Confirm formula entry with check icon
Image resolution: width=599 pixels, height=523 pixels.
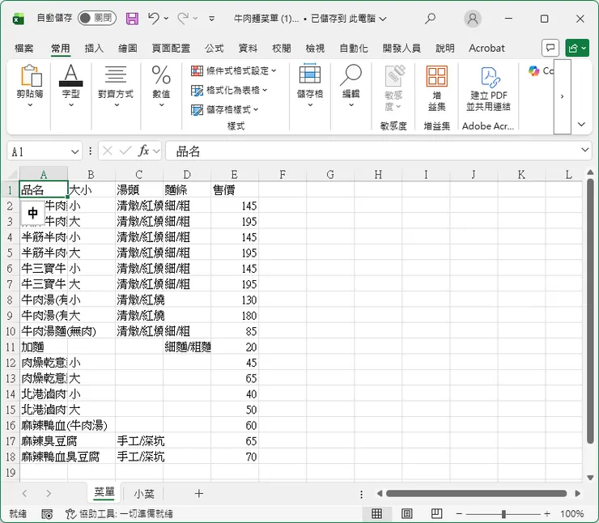[x=125, y=151]
